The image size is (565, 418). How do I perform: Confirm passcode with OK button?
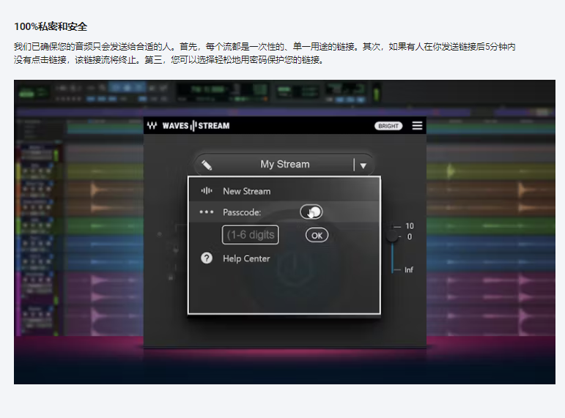click(317, 236)
